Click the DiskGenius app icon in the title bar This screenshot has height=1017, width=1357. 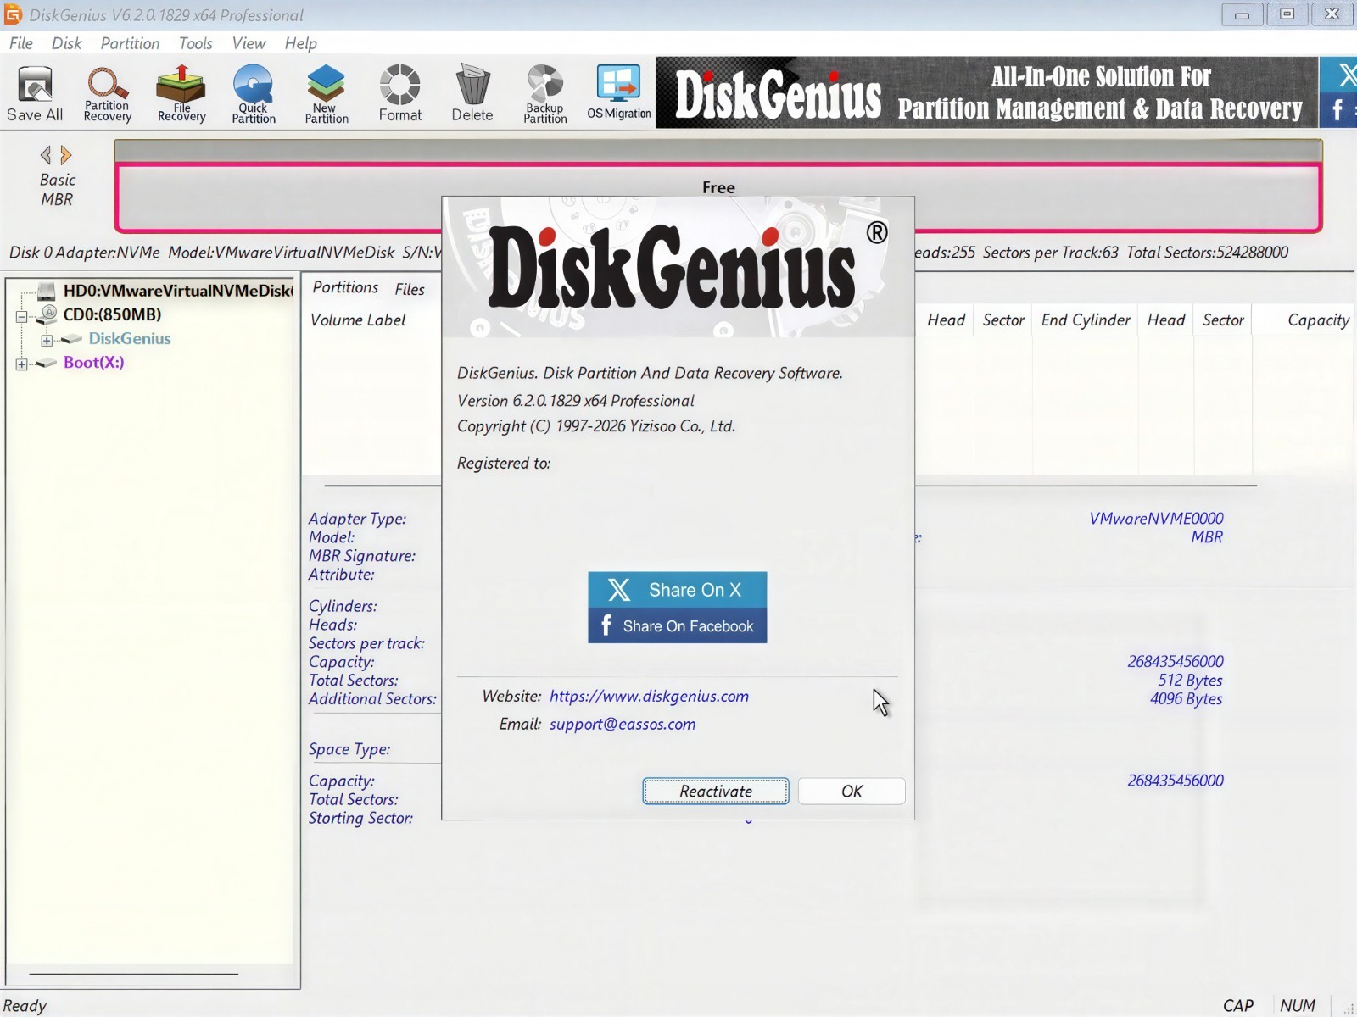click(13, 14)
